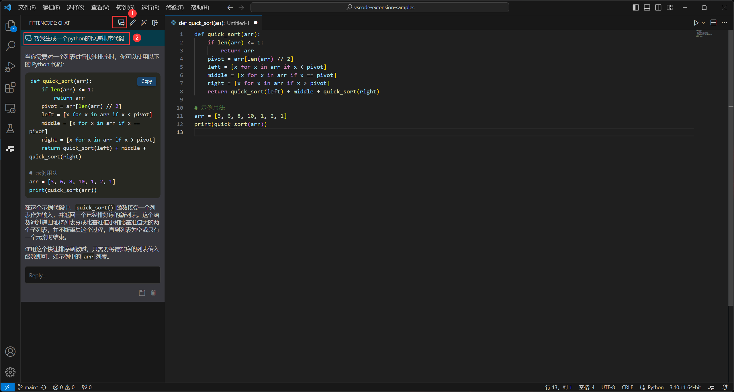Open the 选择(S) menu
Image resolution: width=734 pixels, height=392 pixels.
click(x=76, y=7)
